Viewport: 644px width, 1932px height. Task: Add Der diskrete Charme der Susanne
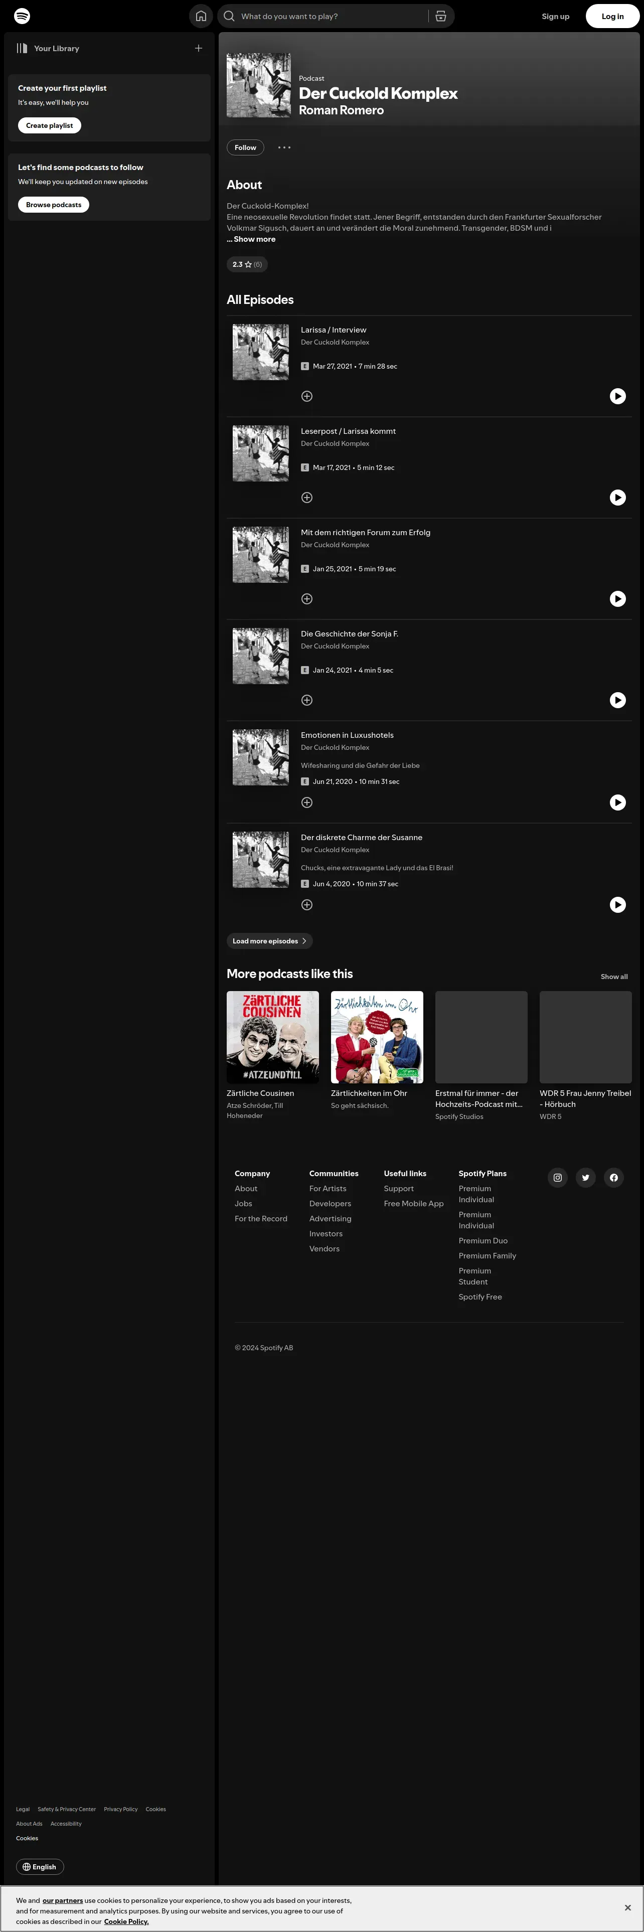click(x=306, y=904)
